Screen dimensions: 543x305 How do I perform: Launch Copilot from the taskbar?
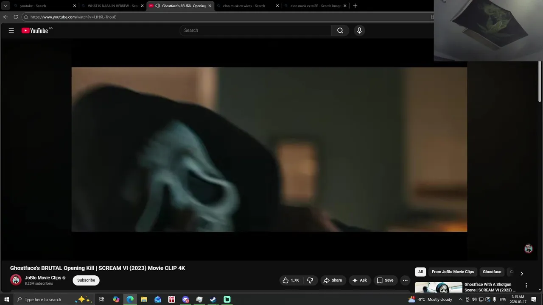pos(116,299)
